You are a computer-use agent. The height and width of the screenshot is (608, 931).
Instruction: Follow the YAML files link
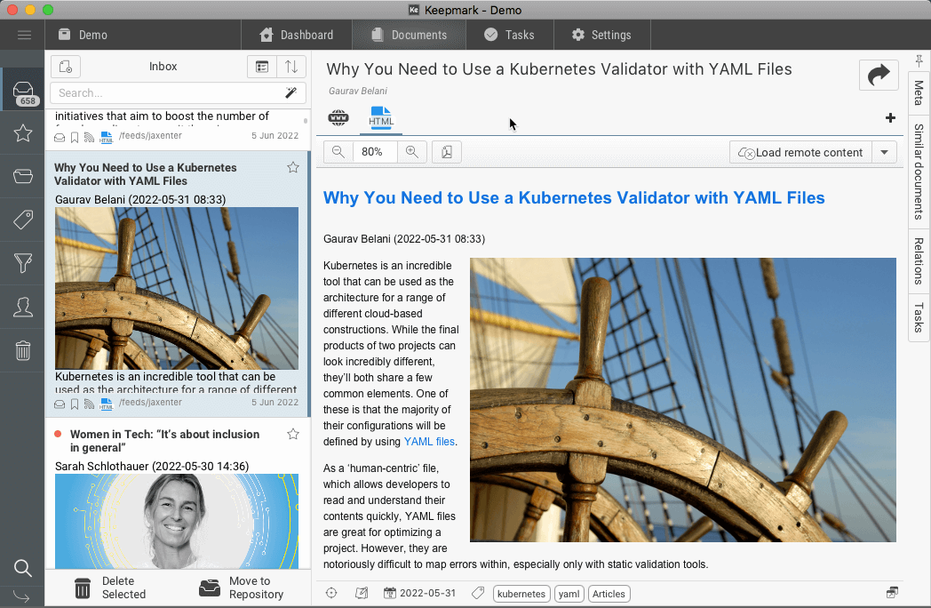[x=429, y=441]
